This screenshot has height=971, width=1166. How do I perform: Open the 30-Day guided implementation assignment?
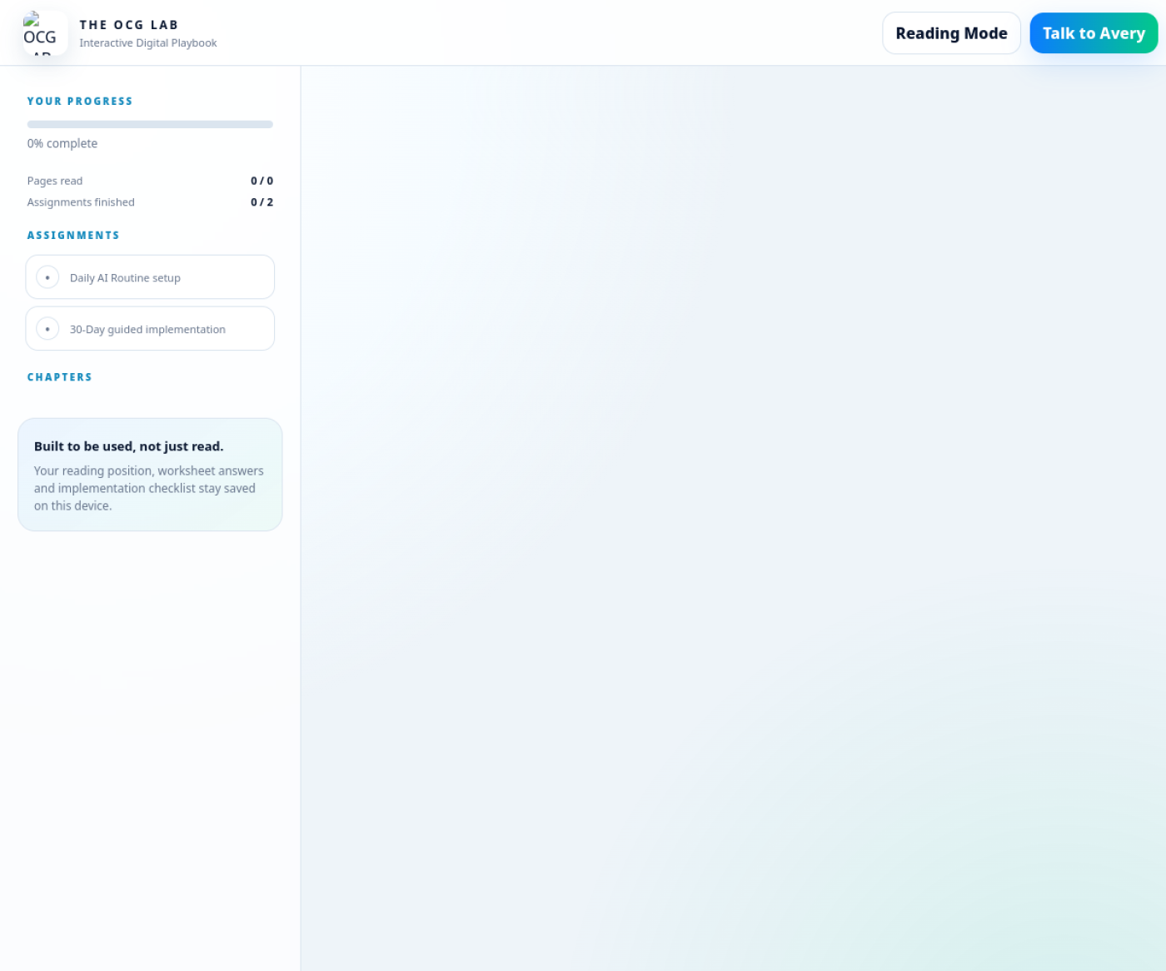(x=150, y=329)
